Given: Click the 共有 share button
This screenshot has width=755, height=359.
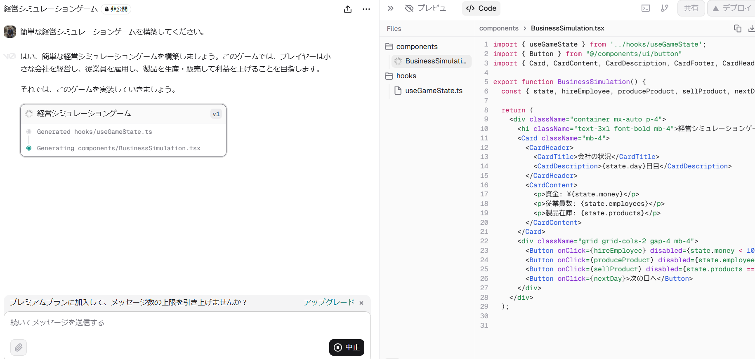Looking at the screenshot, I should pyautogui.click(x=691, y=8).
